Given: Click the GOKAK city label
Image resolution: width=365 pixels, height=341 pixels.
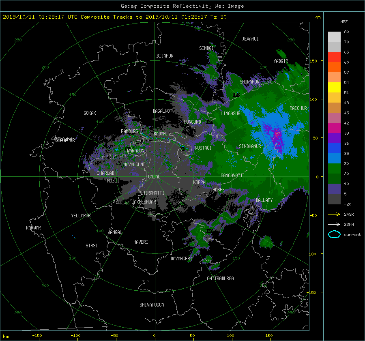Looking at the screenshot, I should tap(90, 113).
